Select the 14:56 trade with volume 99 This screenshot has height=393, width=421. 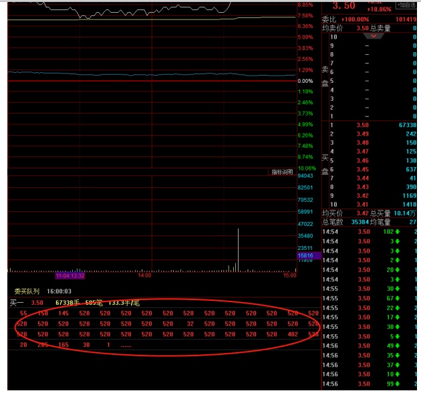coord(370,384)
